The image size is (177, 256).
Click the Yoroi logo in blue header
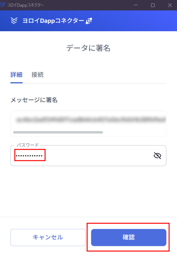[14, 21]
